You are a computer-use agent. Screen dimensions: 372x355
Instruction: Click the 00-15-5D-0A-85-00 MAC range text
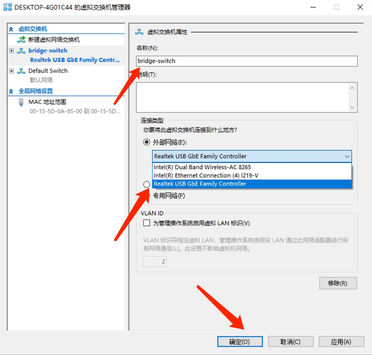(75, 111)
